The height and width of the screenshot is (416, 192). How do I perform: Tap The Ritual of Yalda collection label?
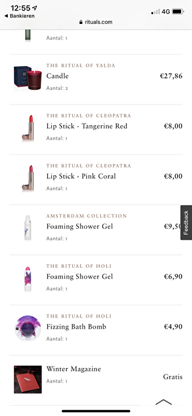click(81, 66)
